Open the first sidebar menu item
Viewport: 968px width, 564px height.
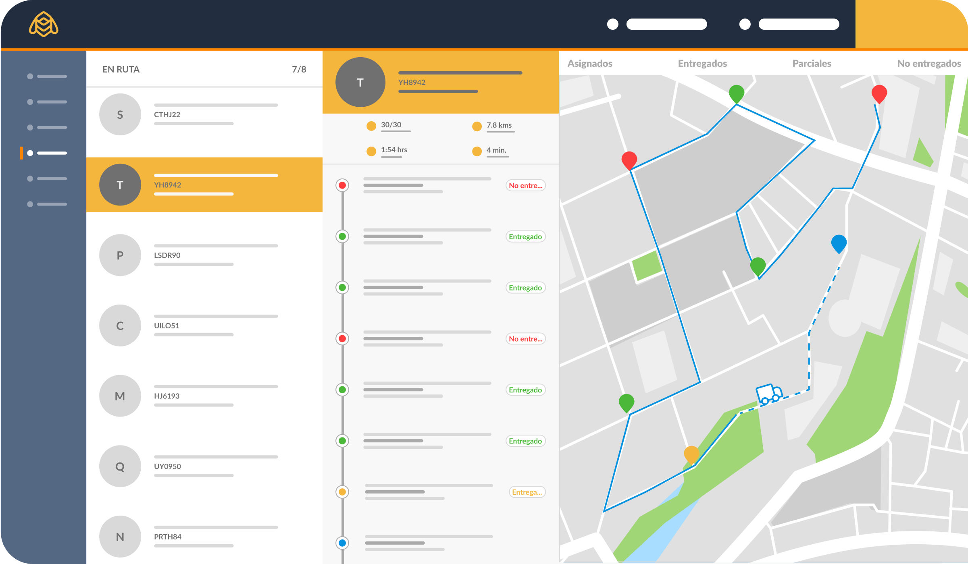coord(47,76)
